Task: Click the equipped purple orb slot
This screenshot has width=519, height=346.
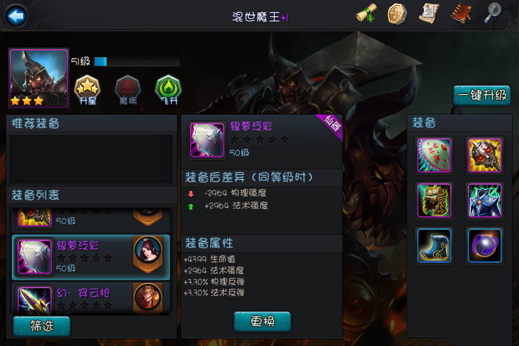Action: (x=484, y=245)
